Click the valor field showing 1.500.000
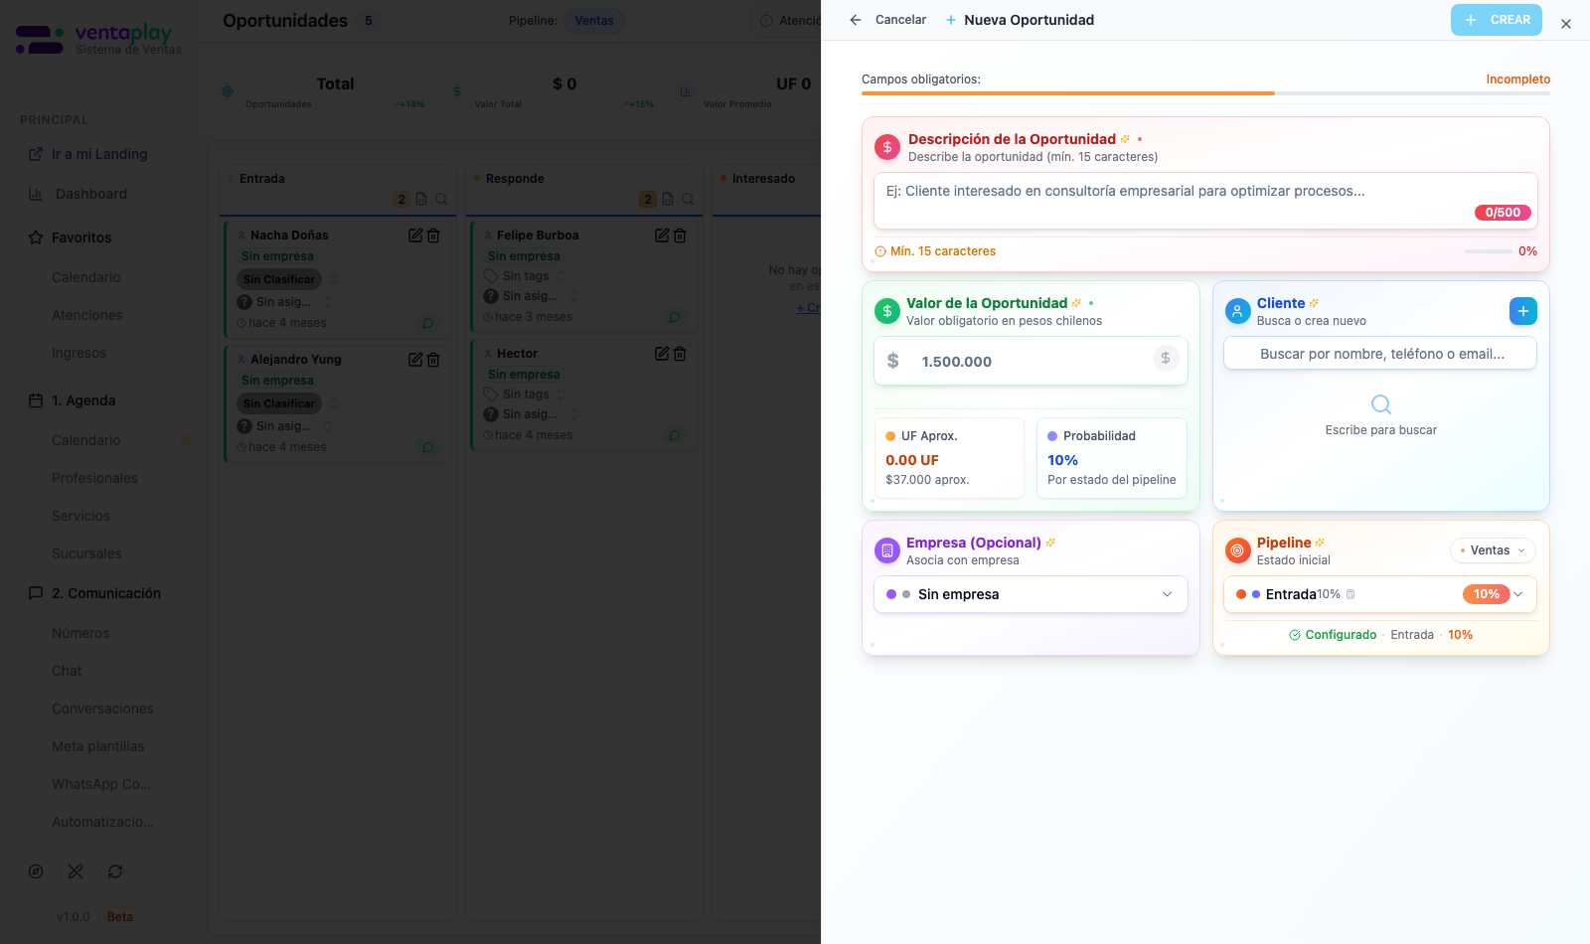The image size is (1590, 944). coord(1031,361)
